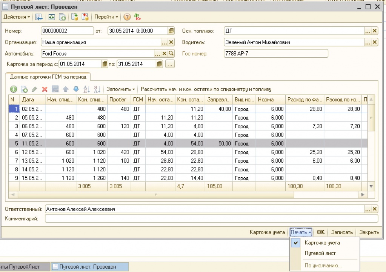This screenshot has height=272, width=386.
Task: Click the Номер input field
Action: pos(67,31)
